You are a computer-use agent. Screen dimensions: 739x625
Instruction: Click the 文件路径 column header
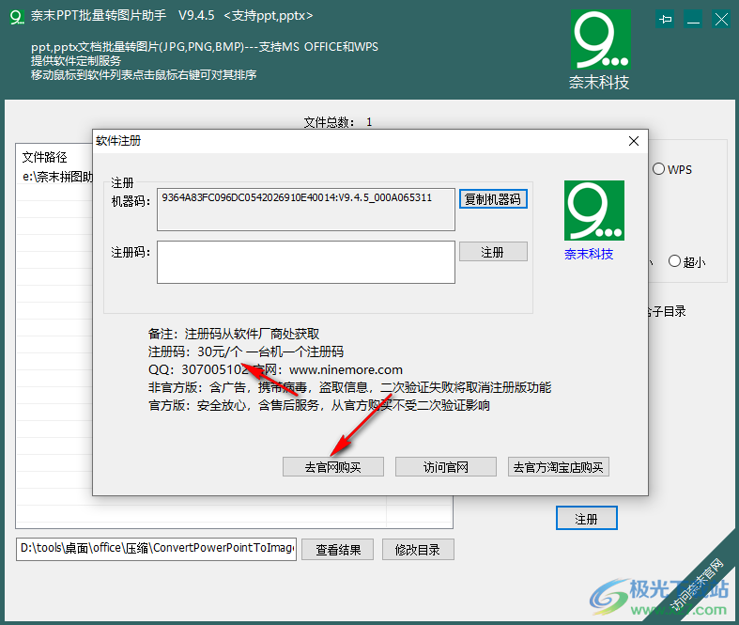[45, 157]
